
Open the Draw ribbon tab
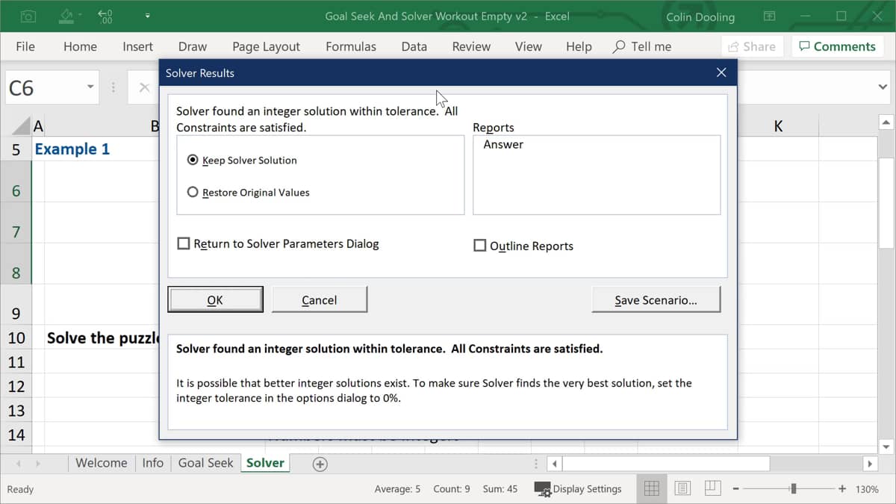(x=193, y=46)
